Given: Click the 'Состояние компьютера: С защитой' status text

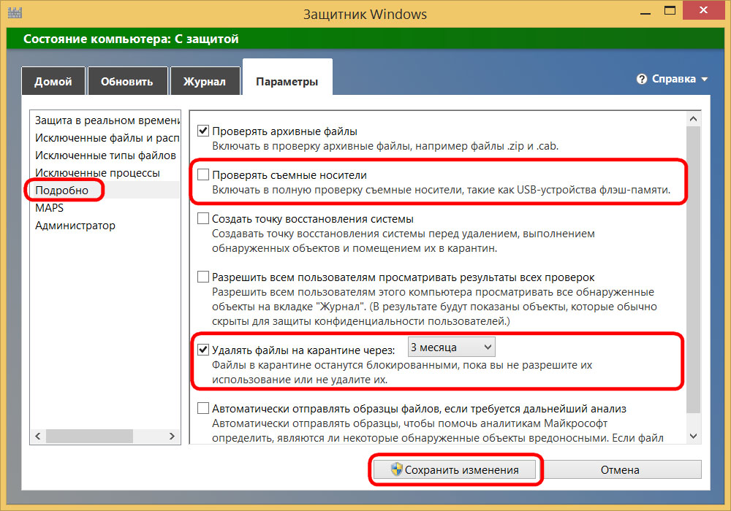Looking at the screenshot, I should click(x=131, y=39).
